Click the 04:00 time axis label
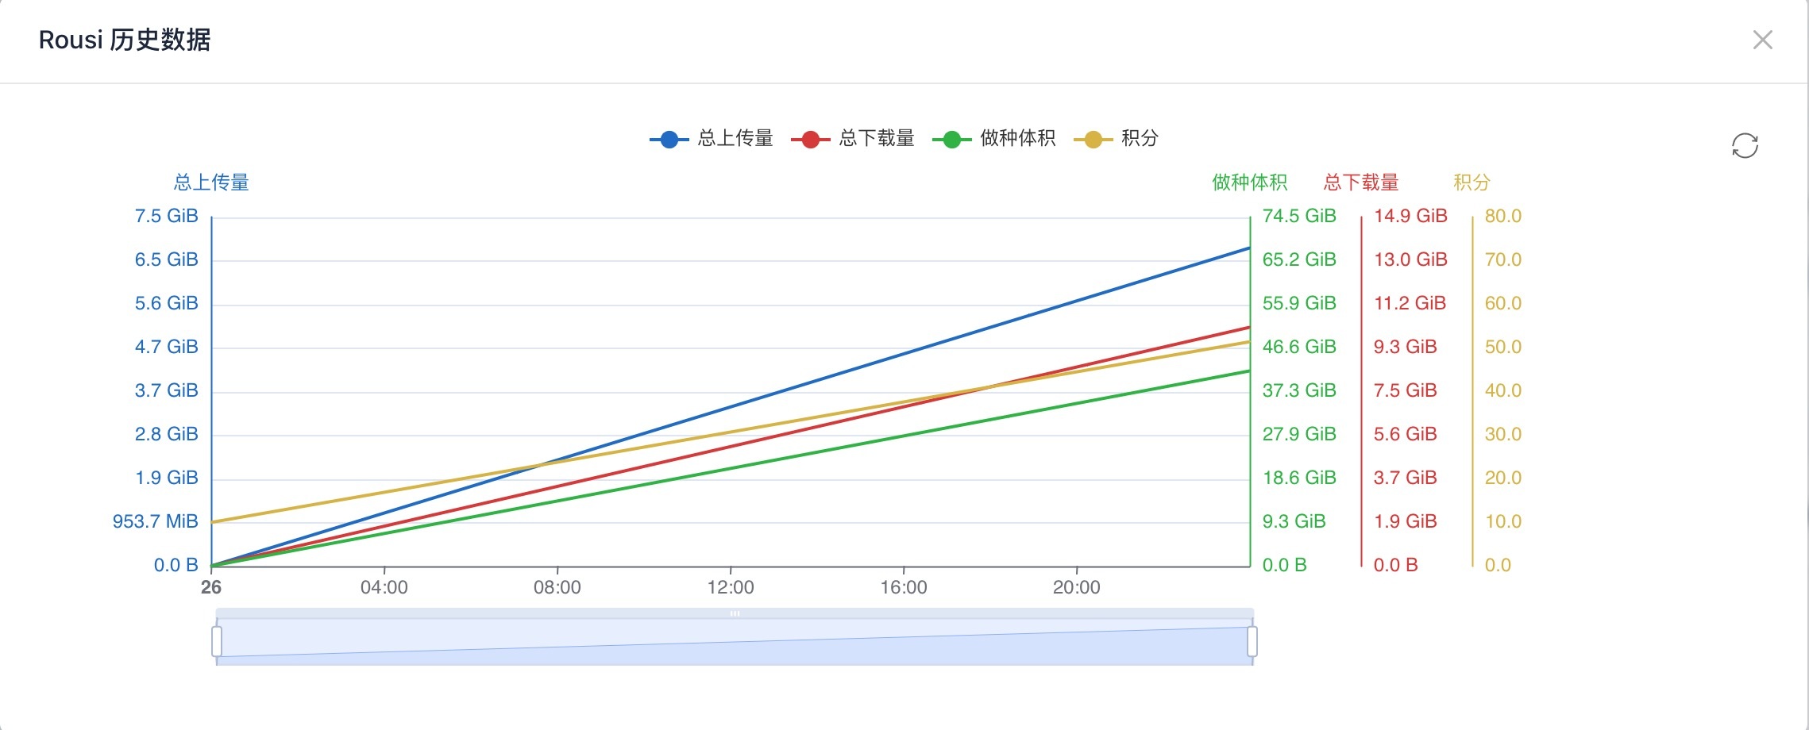1809x730 pixels. (384, 587)
